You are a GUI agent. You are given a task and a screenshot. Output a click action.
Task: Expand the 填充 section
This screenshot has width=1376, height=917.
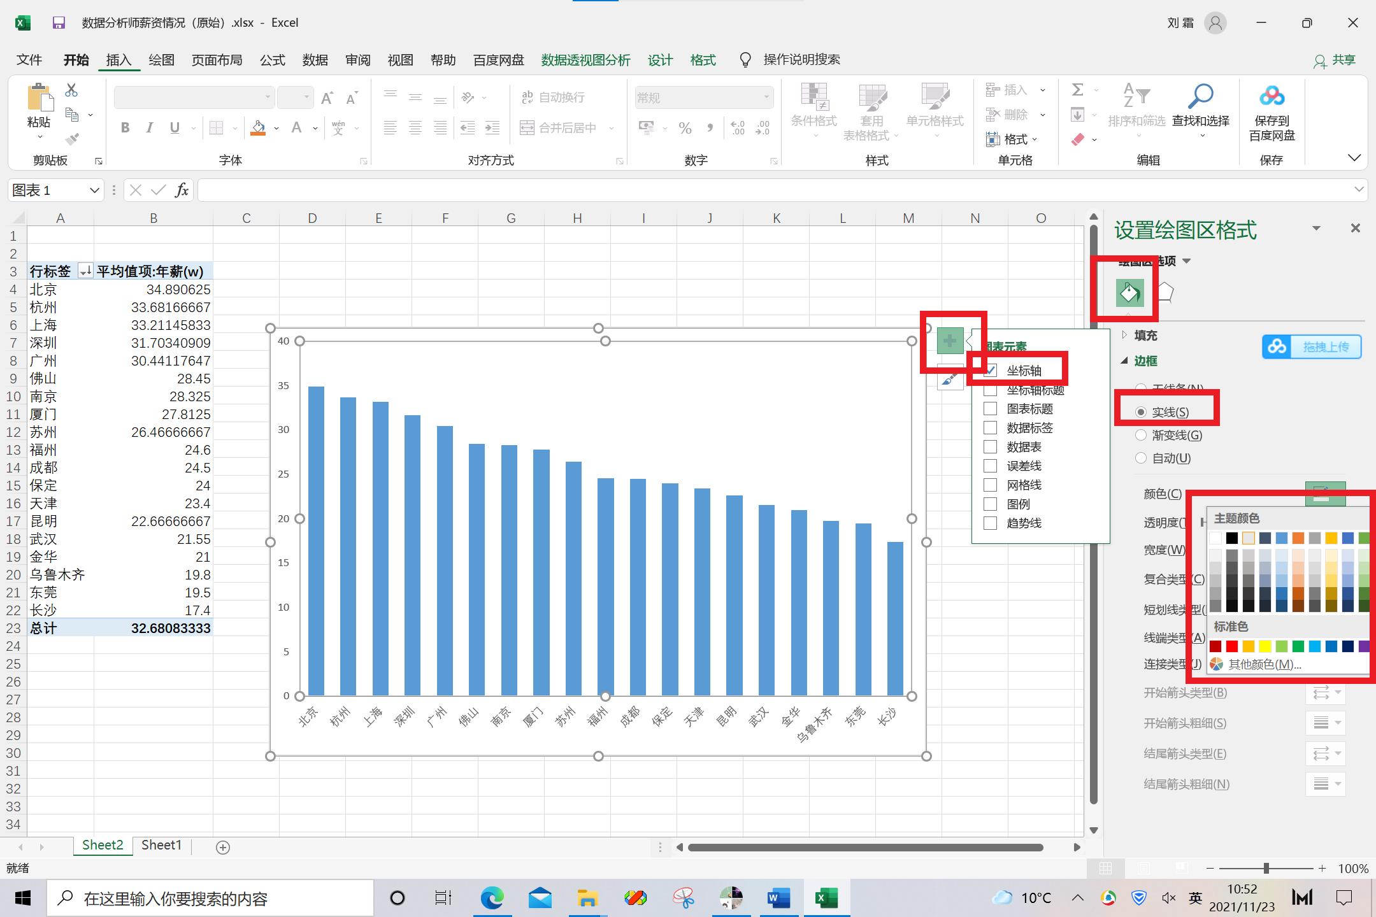(x=1124, y=335)
